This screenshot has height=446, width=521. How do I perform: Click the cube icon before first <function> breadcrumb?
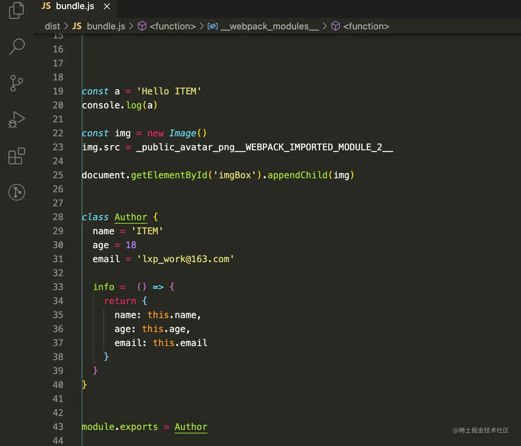[142, 26]
